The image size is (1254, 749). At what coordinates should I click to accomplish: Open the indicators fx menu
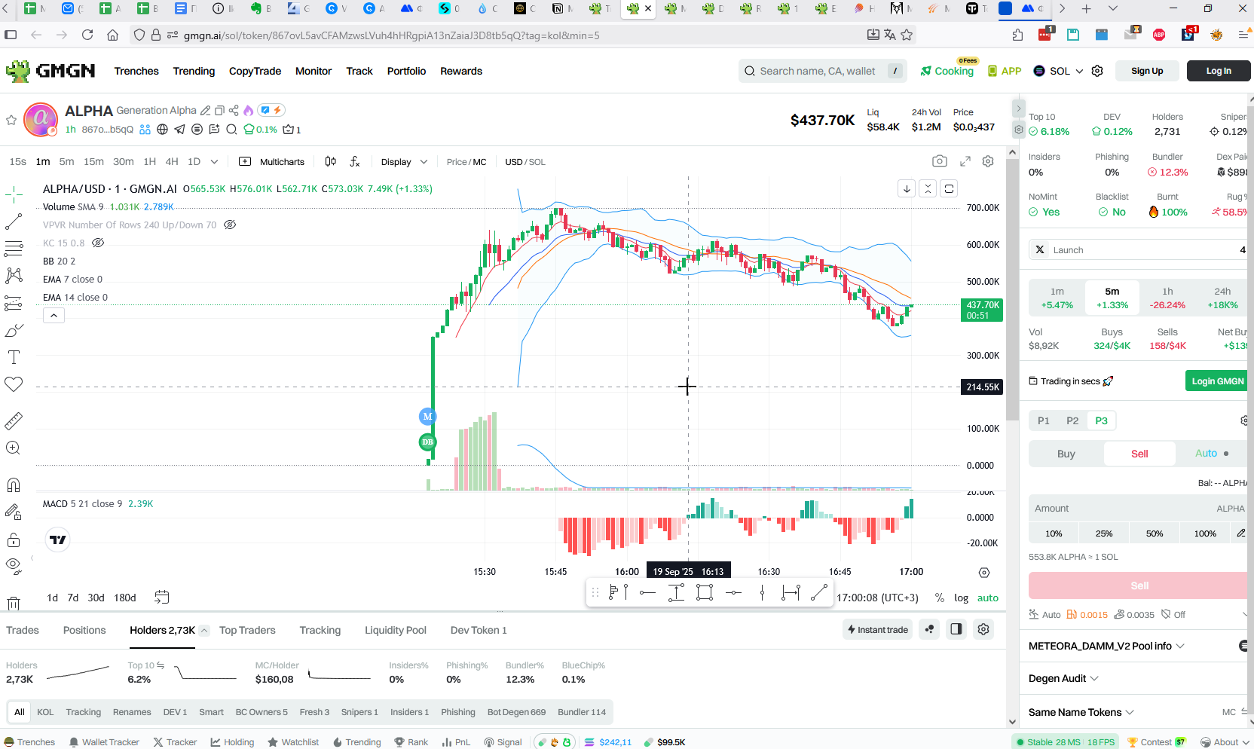(355, 161)
